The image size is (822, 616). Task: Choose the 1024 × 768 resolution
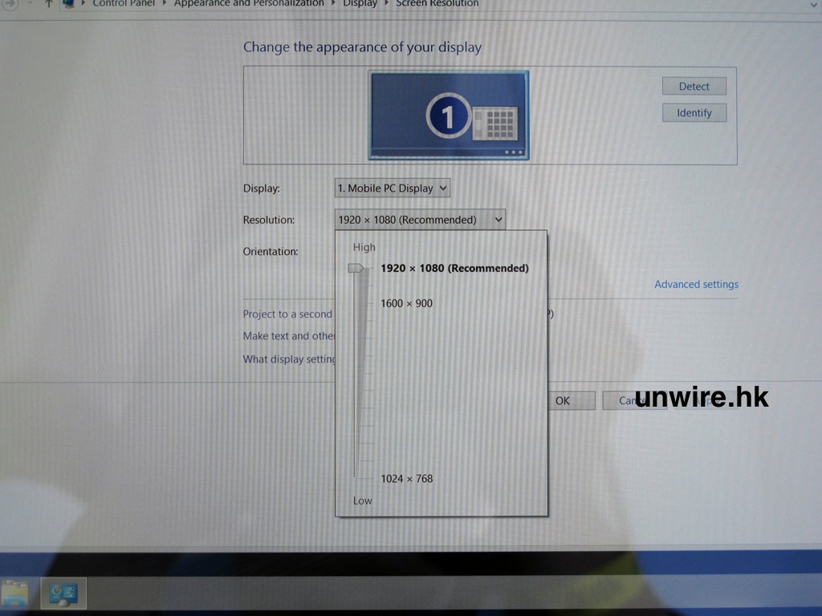(x=406, y=479)
